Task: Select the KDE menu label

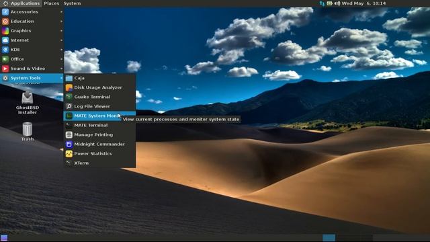Action: point(15,50)
